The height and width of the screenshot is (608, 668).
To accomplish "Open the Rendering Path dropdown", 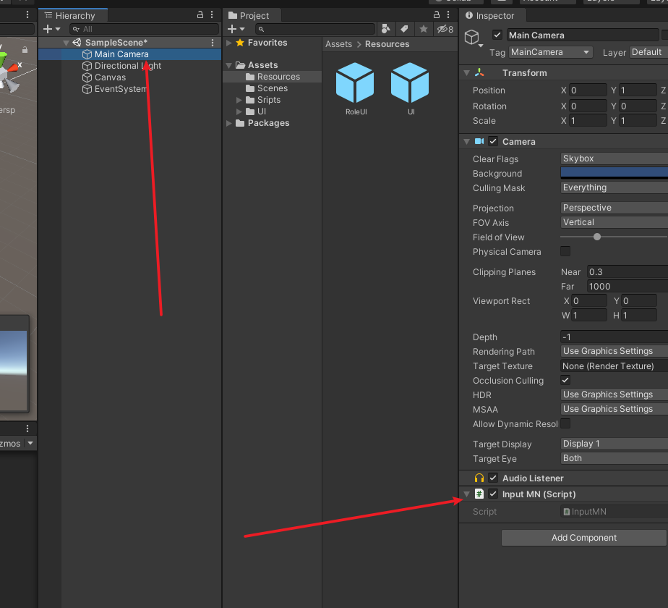I will pyautogui.click(x=614, y=351).
